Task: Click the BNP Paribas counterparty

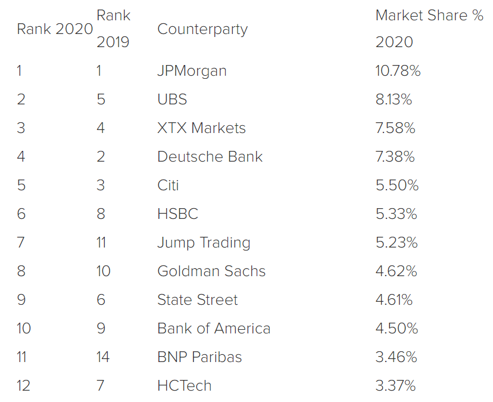Action: point(199,357)
